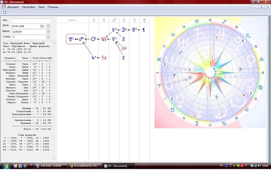Open the Окно menu
271x180 pixels.
pyautogui.click(x=41, y=7)
